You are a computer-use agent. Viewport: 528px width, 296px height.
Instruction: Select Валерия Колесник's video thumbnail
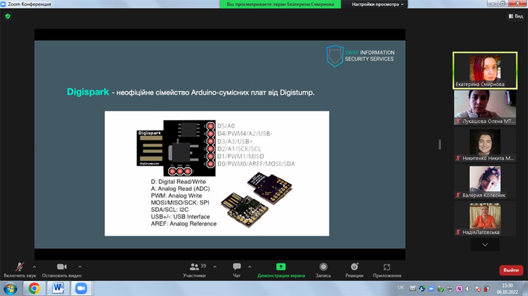coord(485,181)
